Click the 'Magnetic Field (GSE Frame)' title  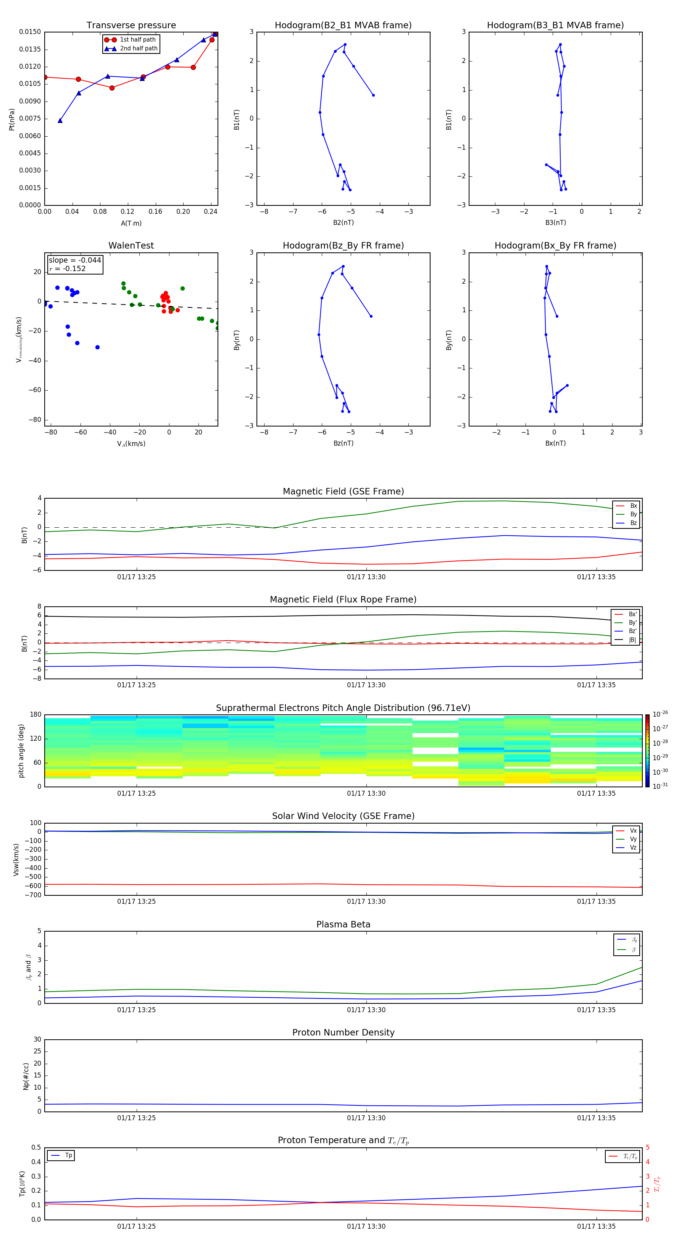[x=343, y=491]
